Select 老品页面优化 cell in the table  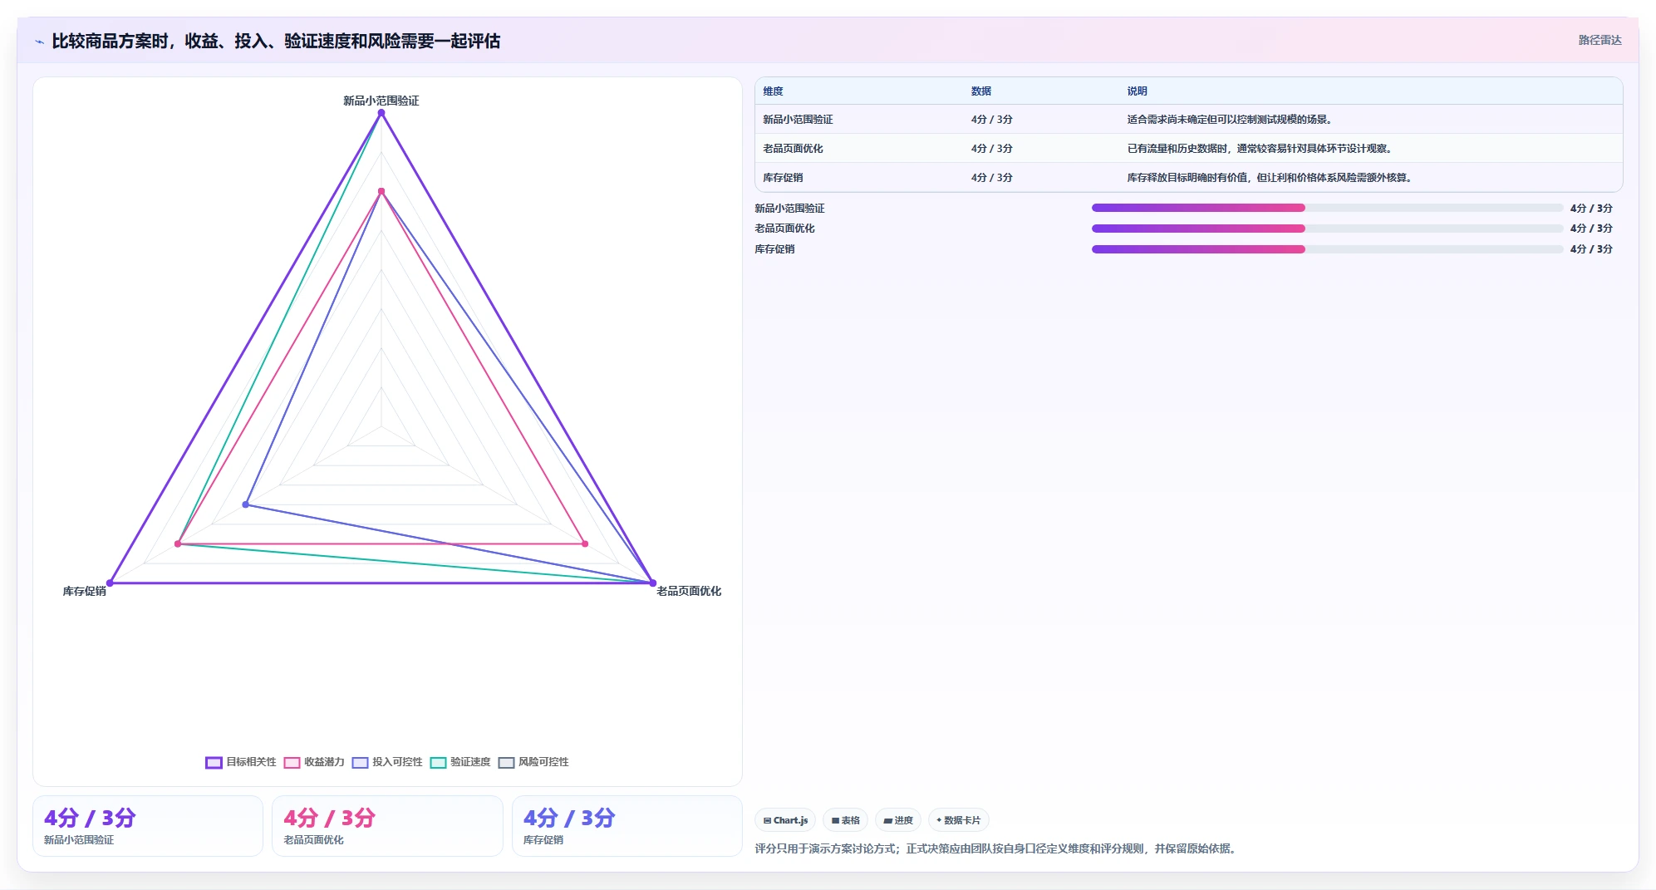click(793, 149)
